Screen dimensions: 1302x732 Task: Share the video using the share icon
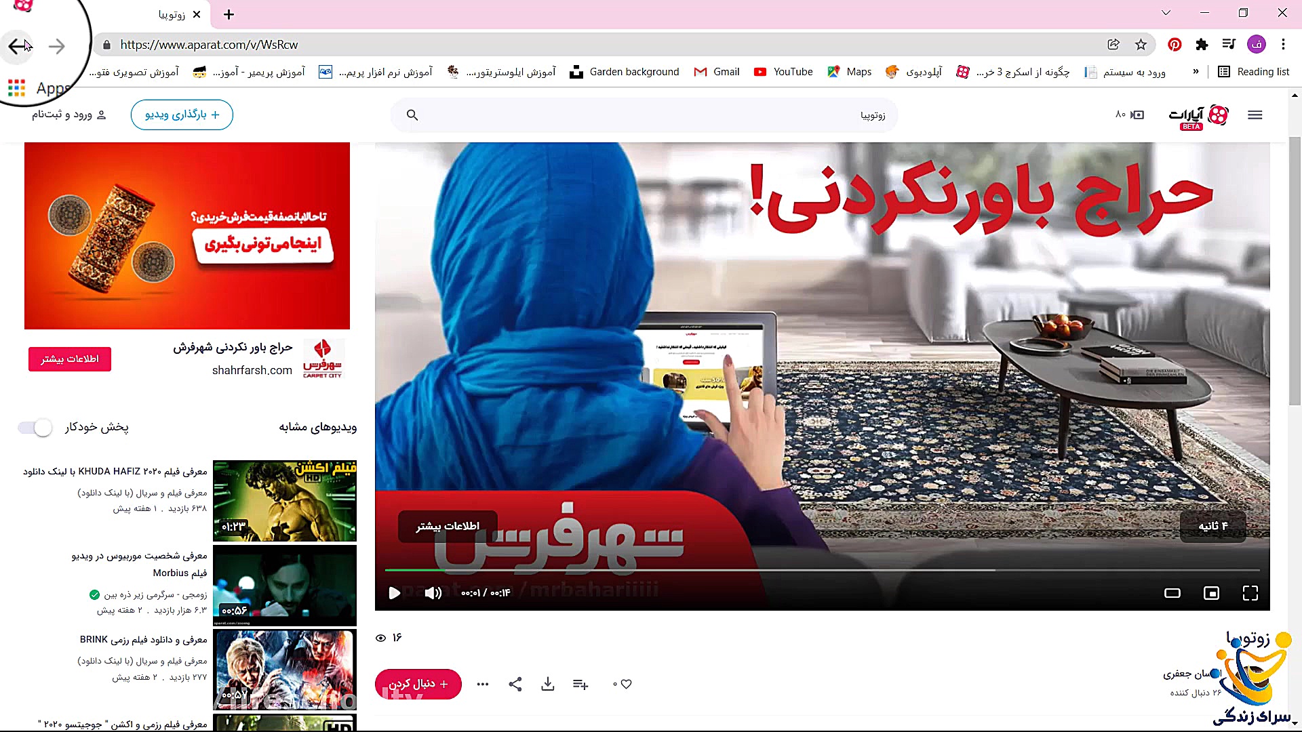click(515, 684)
